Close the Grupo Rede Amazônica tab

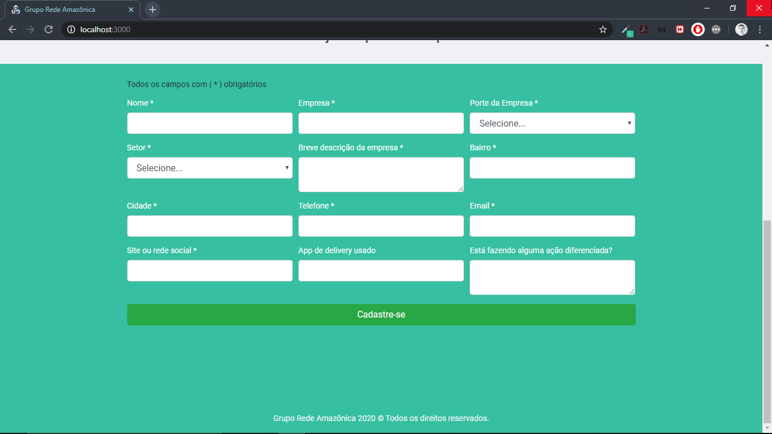131,10
